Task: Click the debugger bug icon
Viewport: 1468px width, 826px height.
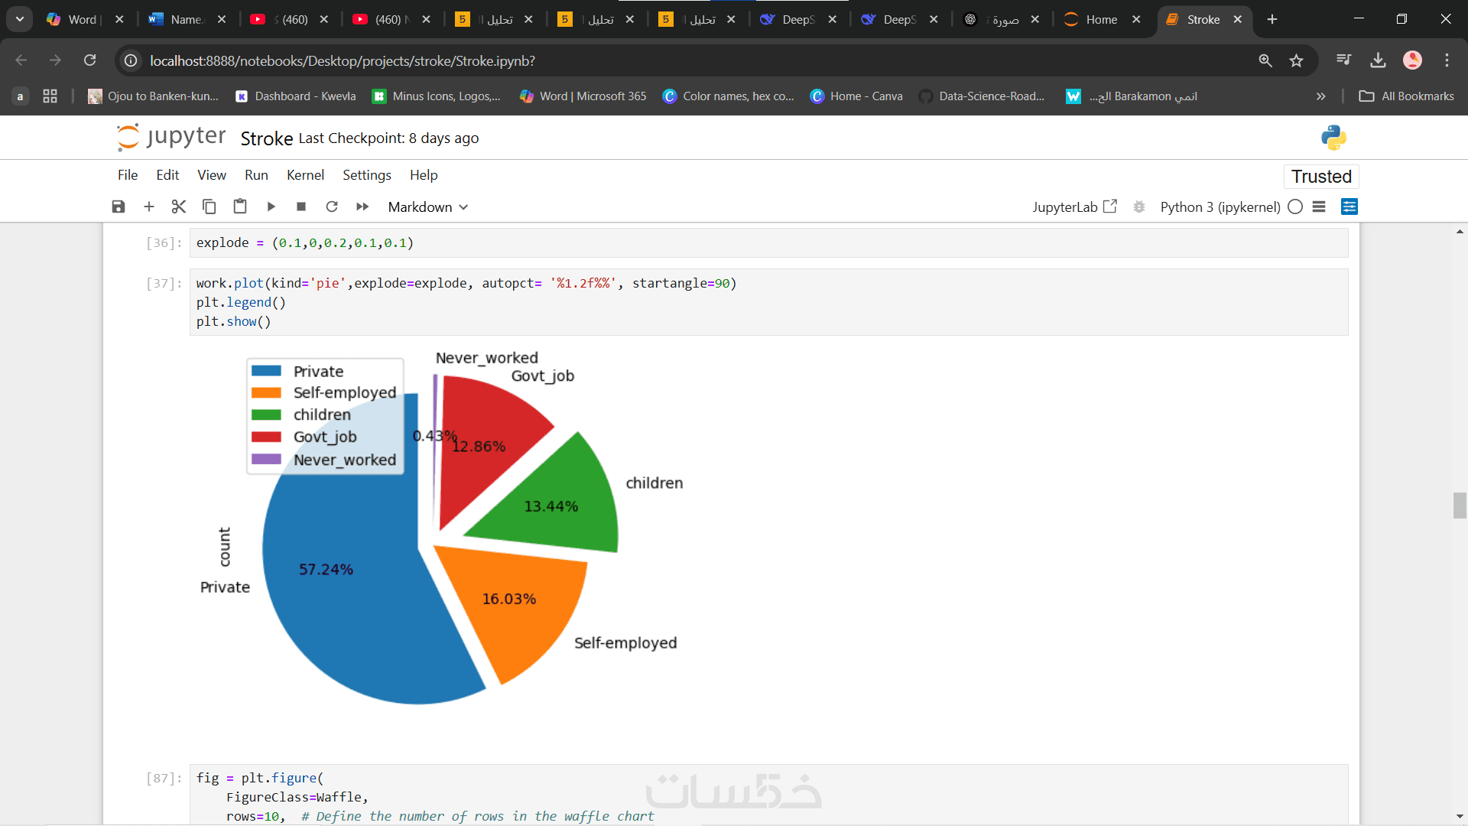Action: pos(1139,206)
